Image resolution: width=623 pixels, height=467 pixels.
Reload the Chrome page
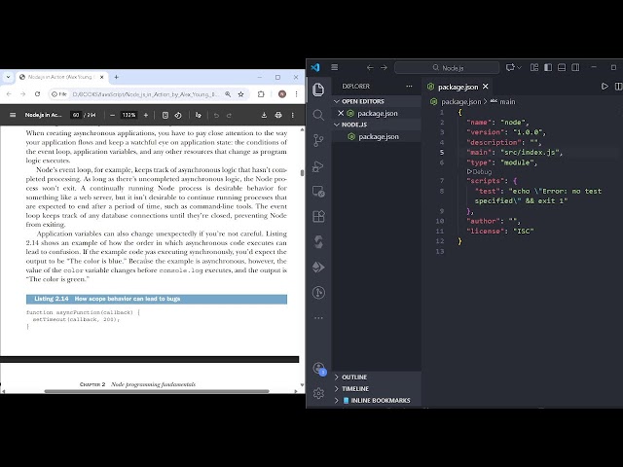37,94
